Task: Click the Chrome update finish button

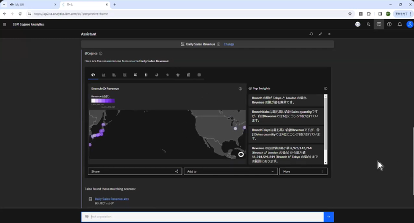Action: [x=403, y=14]
